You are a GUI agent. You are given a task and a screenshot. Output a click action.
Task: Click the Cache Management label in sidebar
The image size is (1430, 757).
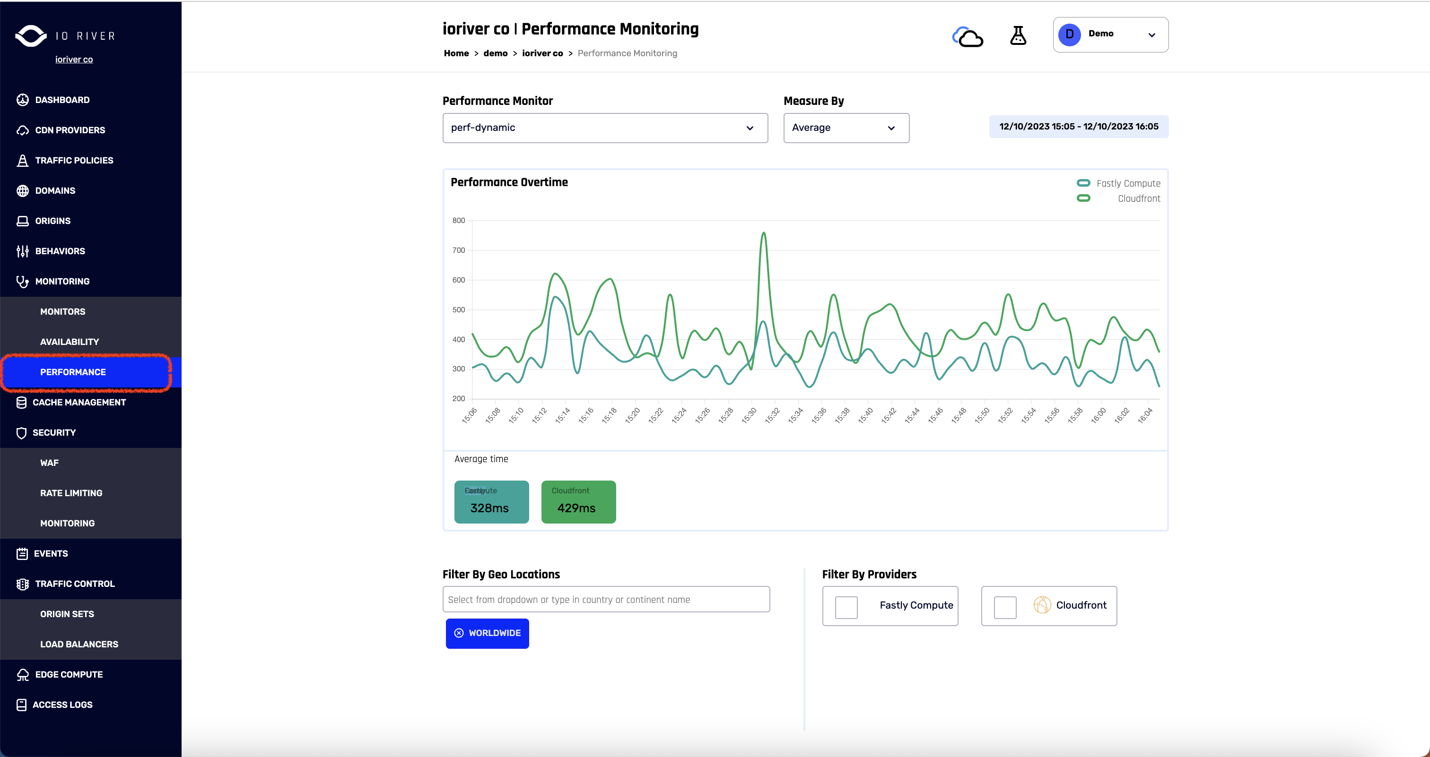(x=79, y=403)
